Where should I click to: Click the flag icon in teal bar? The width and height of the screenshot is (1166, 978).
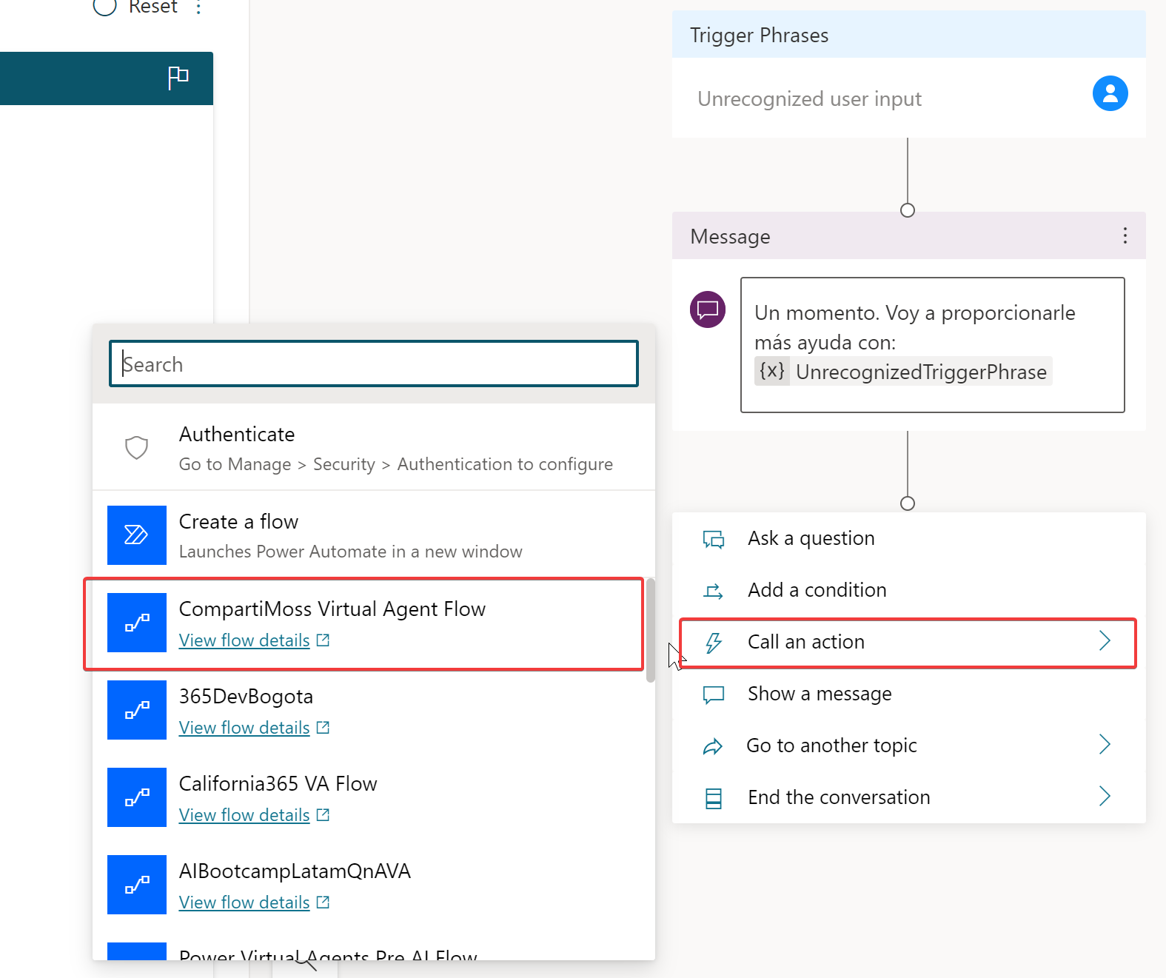tap(178, 78)
